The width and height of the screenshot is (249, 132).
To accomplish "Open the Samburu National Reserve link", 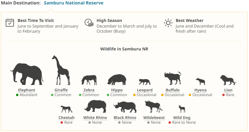I will point(74,3).
